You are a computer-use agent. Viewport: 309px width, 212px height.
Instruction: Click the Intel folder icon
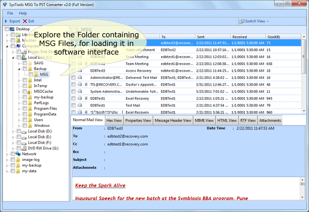(x=30, y=80)
